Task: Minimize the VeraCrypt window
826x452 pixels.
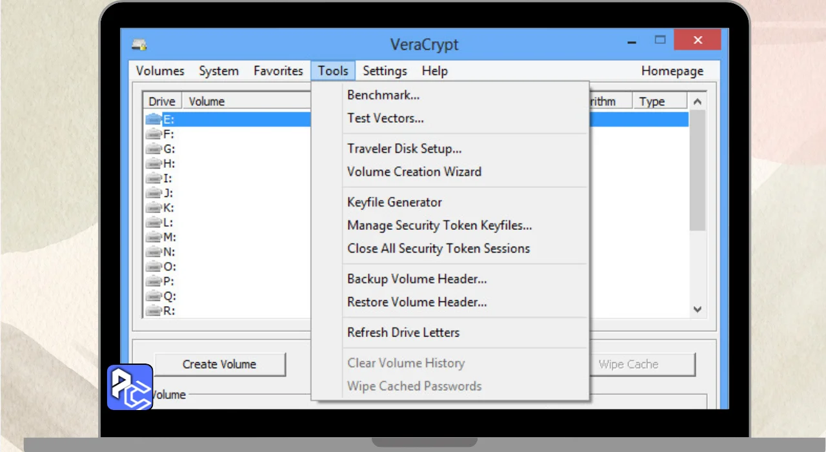Action: tap(632, 43)
